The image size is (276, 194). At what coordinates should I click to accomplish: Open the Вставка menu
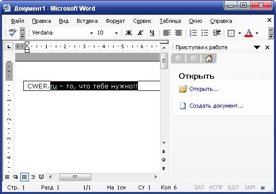[x=87, y=21]
